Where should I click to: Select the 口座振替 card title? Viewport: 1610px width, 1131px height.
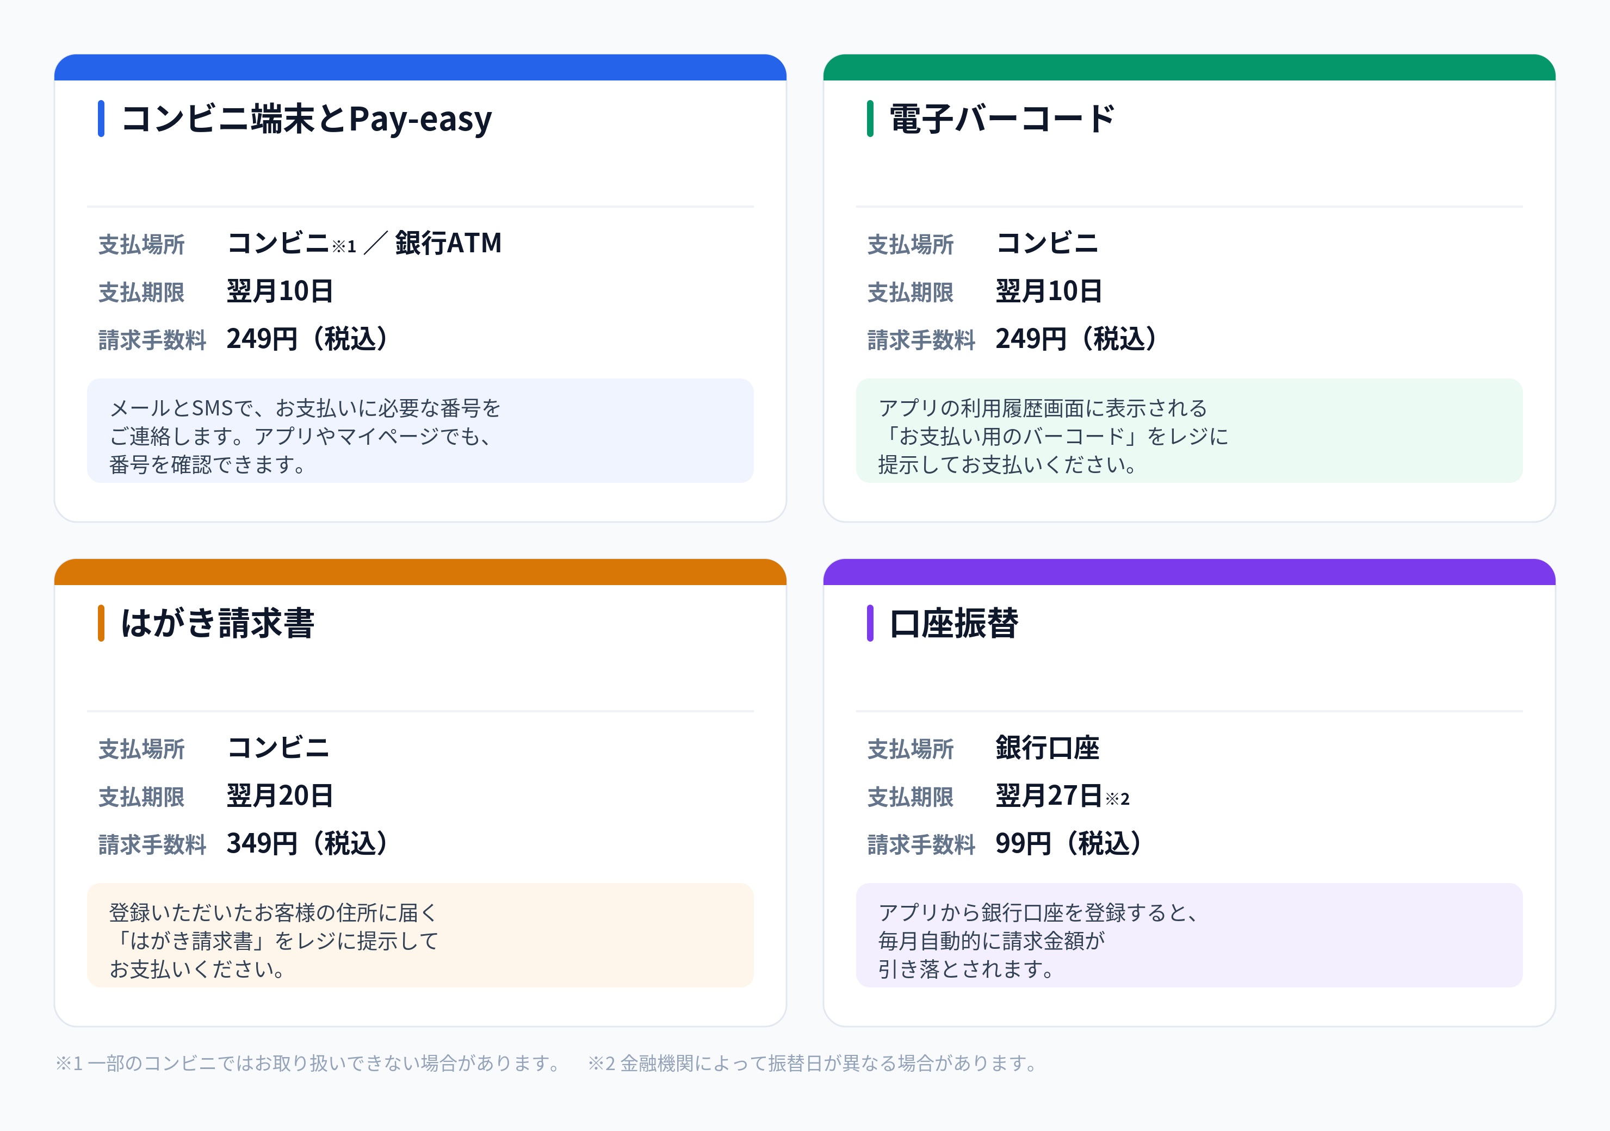coord(953,623)
